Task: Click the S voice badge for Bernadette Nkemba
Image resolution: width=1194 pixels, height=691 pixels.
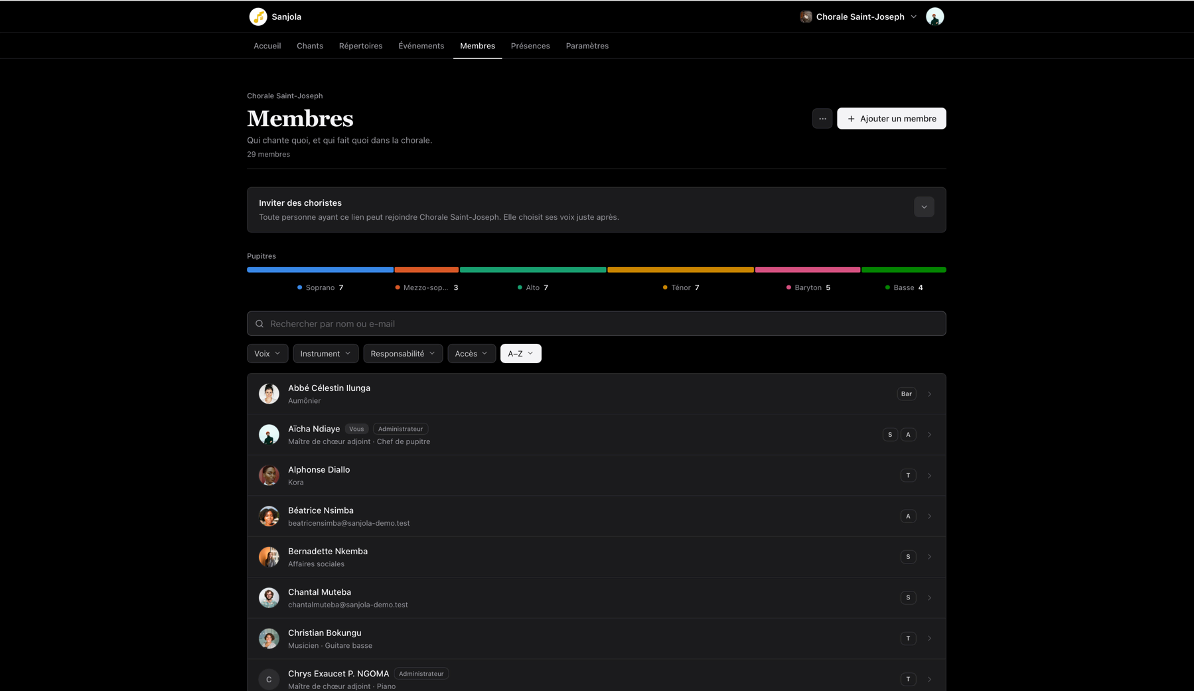Action: (x=908, y=557)
